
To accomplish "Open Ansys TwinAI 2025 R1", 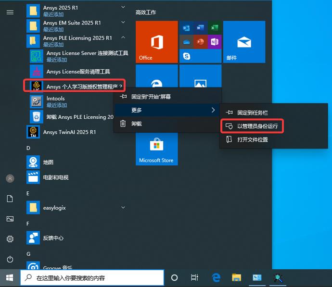I will pyautogui.click(x=70, y=132).
